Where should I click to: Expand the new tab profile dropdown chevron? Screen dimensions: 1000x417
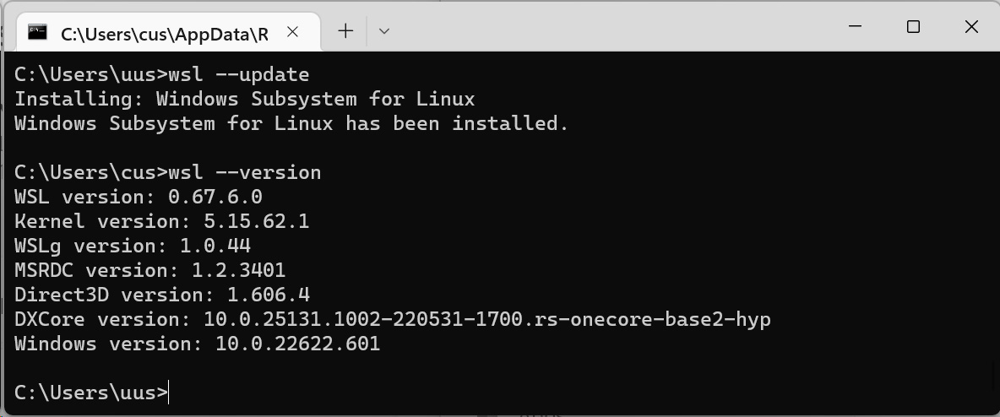(x=384, y=30)
